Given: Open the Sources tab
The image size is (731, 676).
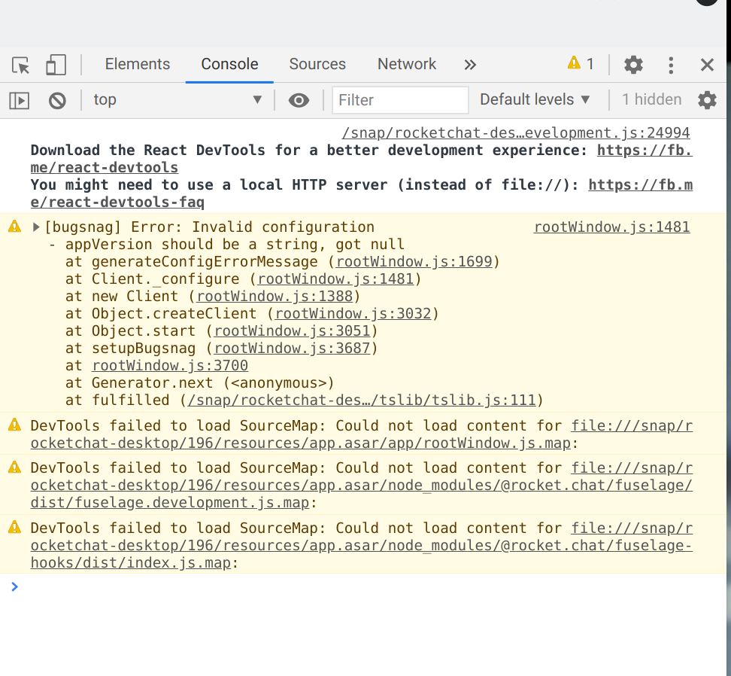Looking at the screenshot, I should click(317, 64).
